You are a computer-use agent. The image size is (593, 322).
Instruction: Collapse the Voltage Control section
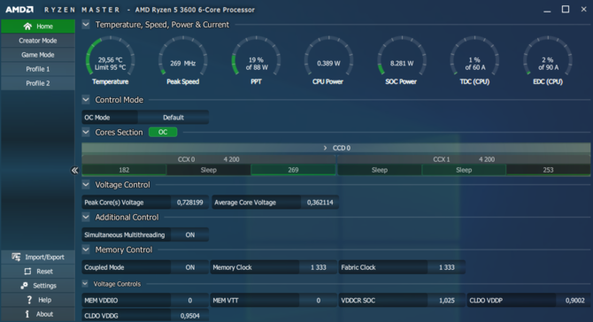86,185
